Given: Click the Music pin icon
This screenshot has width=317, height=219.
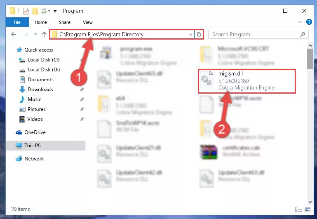Looking at the screenshot, I should (82, 99).
